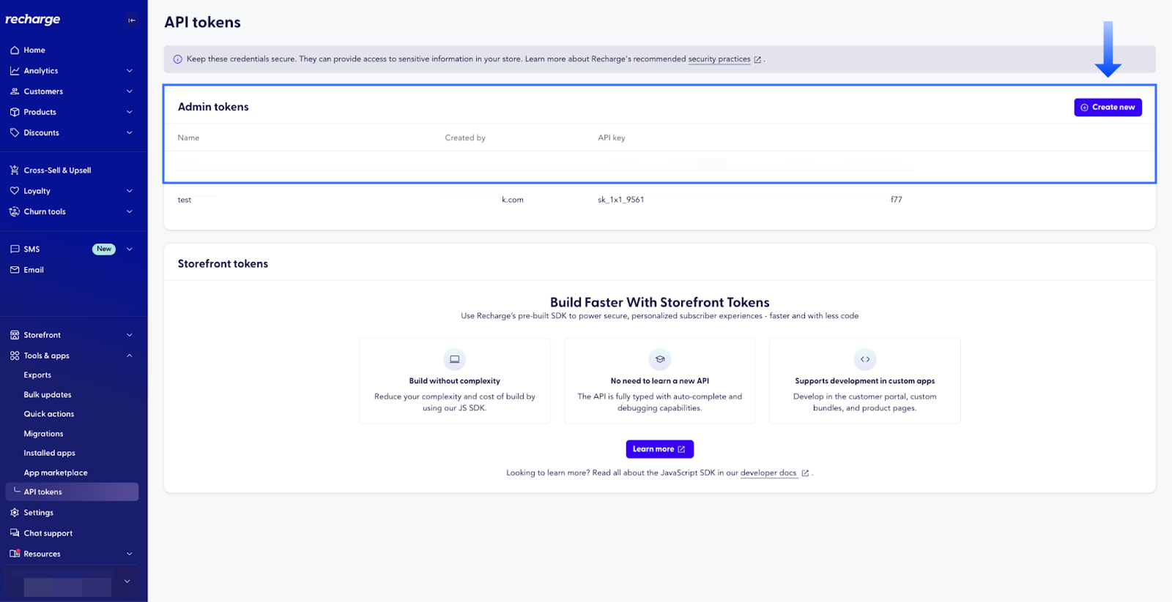Click the Customers people icon
The width and height of the screenshot is (1172, 602).
pyautogui.click(x=15, y=91)
